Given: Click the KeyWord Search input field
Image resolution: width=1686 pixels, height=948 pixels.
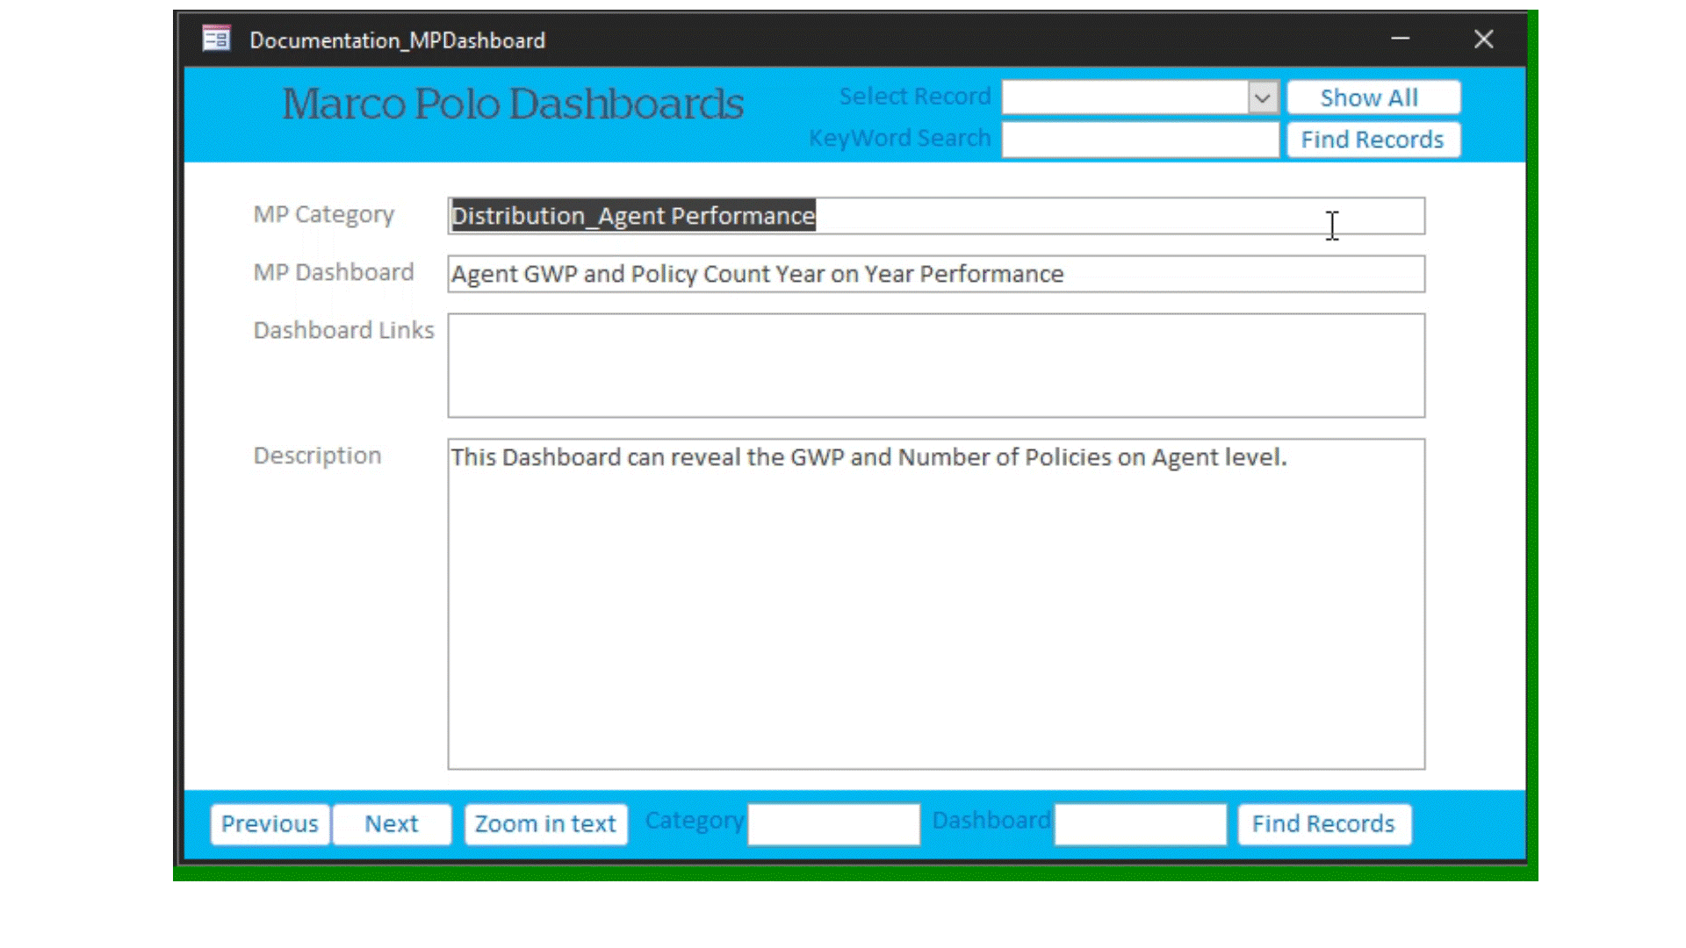Looking at the screenshot, I should click(x=1140, y=140).
